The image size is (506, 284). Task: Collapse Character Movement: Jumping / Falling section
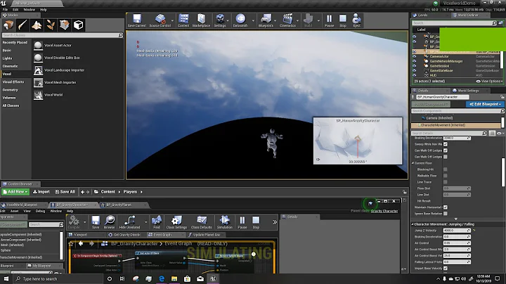coord(413,224)
